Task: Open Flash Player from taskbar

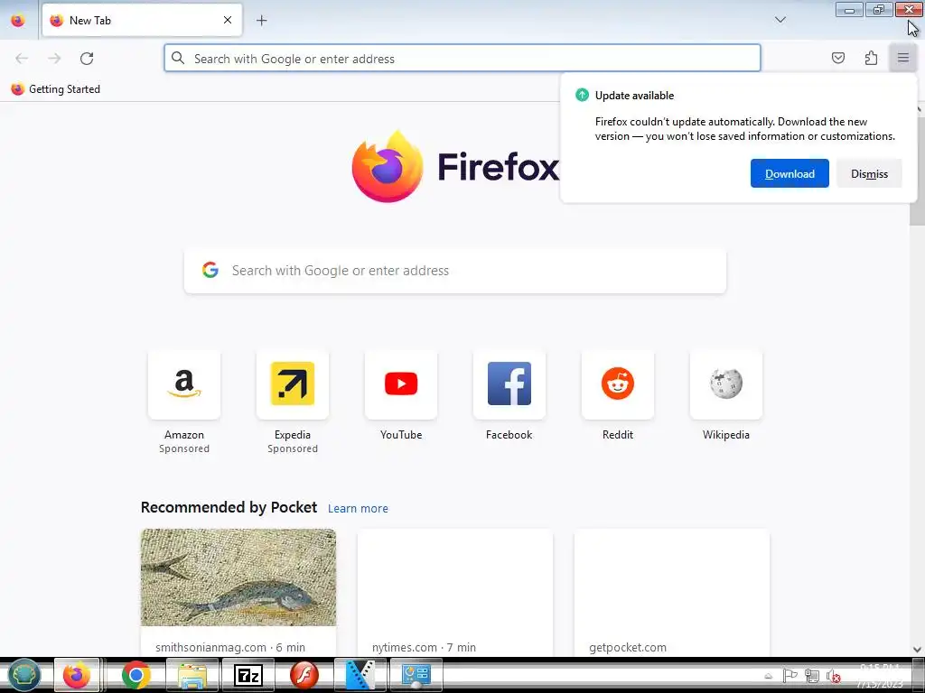Action: click(x=304, y=675)
